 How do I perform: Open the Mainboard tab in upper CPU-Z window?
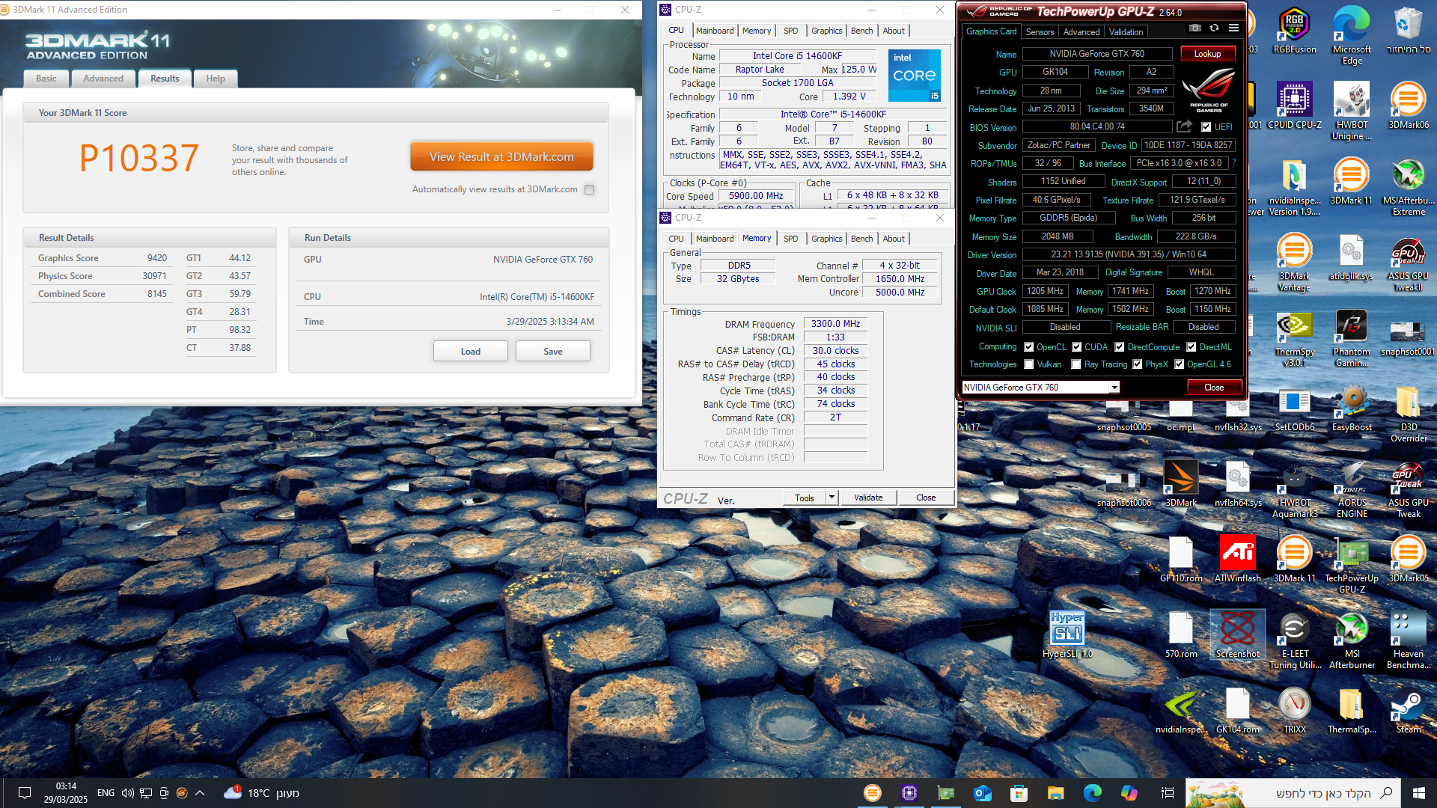715,31
